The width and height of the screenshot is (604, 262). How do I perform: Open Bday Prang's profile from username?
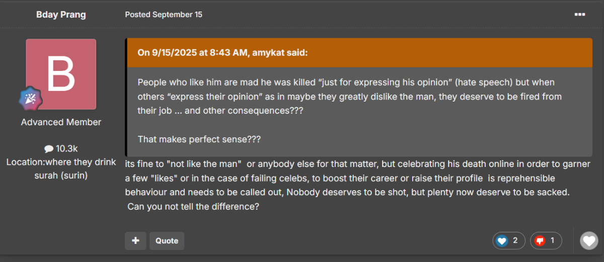coord(61,15)
